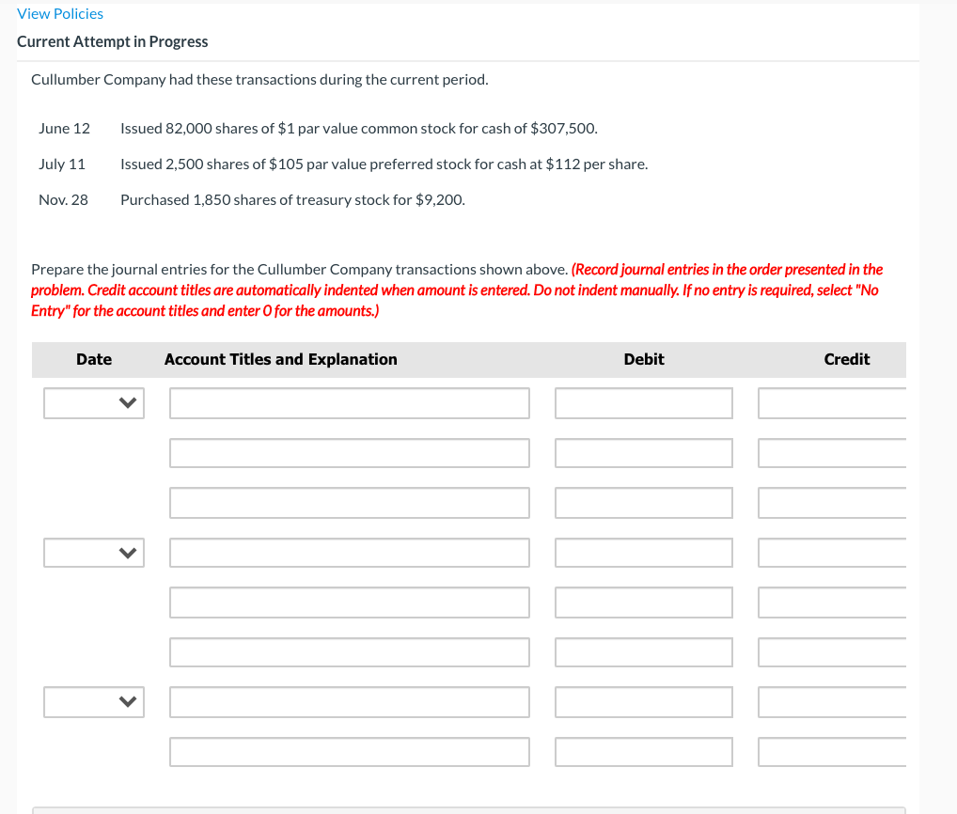The height and width of the screenshot is (814, 957).
Task: Click the sixth account title field
Action: pos(349,651)
